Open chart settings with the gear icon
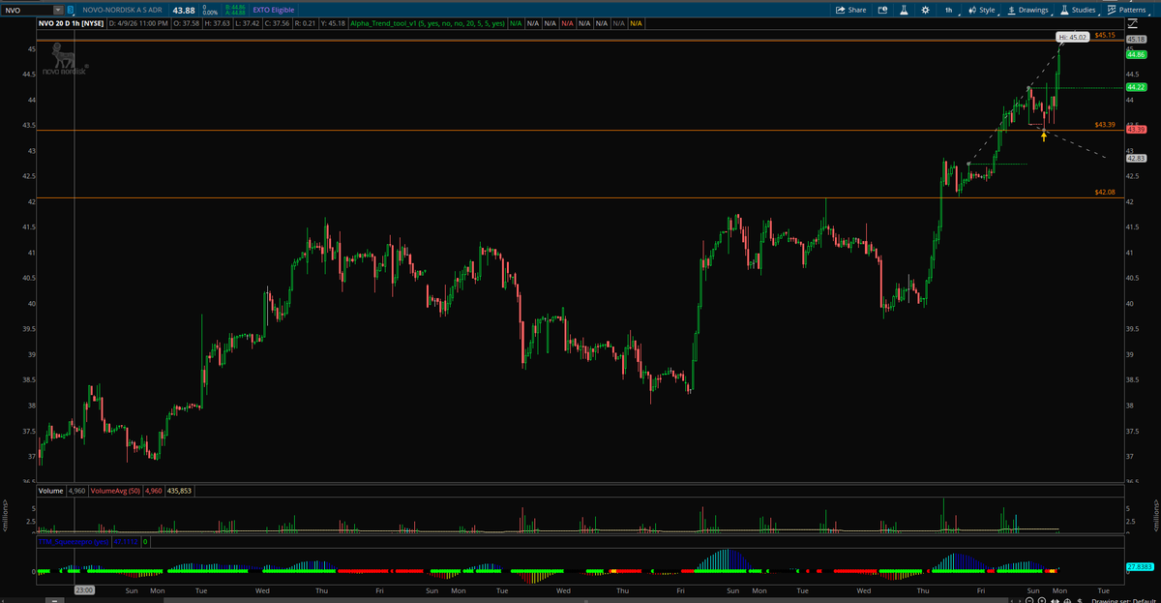This screenshot has width=1161, height=603. pyautogui.click(x=926, y=10)
